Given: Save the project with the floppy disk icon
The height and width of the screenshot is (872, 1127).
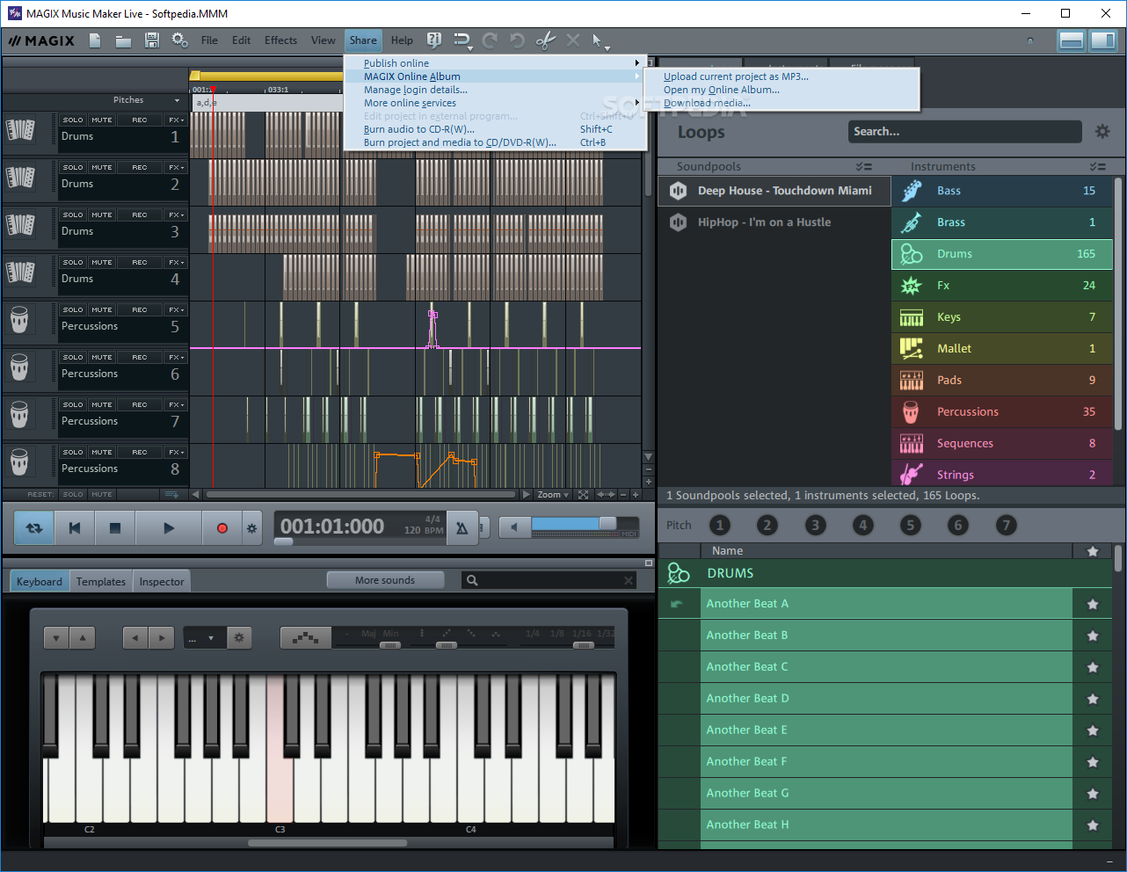Looking at the screenshot, I should [151, 40].
